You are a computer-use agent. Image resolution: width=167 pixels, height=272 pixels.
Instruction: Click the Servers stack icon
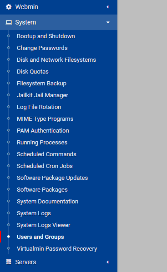point(9,262)
